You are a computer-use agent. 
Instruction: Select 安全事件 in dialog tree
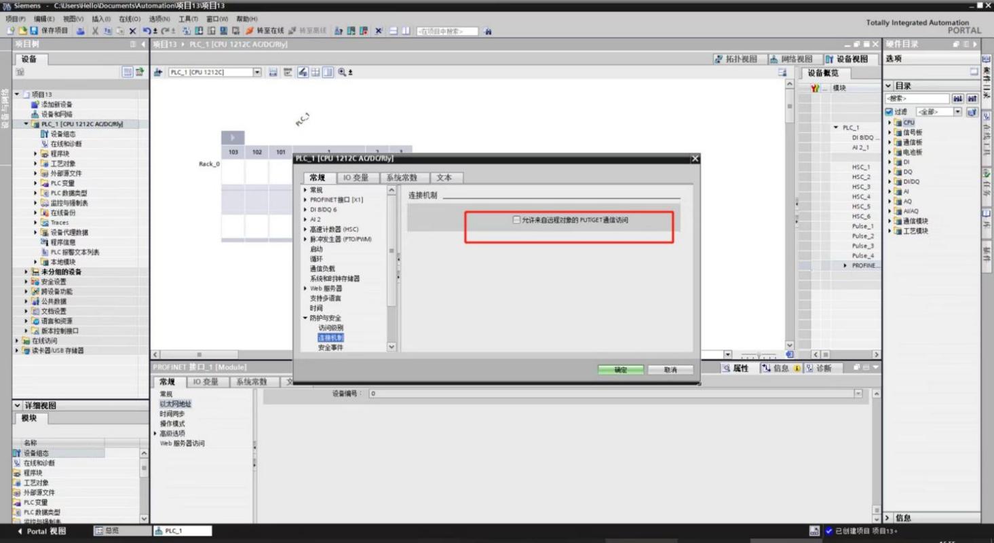pyautogui.click(x=331, y=348)
